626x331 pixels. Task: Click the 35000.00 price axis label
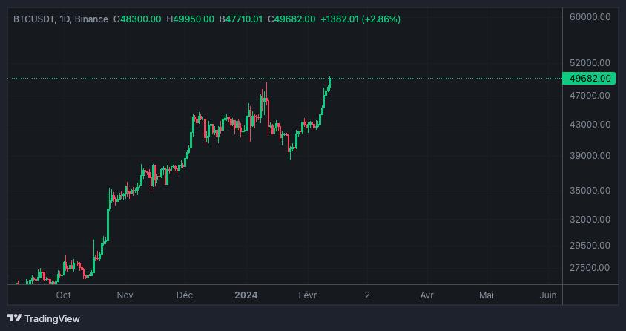pos(590,191)
